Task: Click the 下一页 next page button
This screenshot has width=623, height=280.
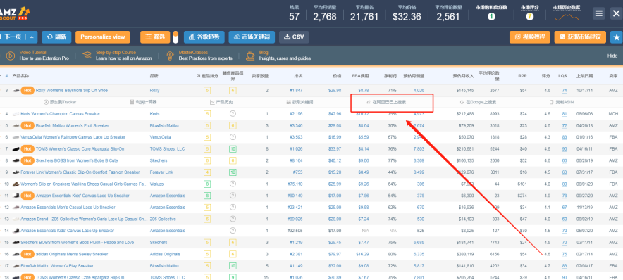Action: coord(13,37)
